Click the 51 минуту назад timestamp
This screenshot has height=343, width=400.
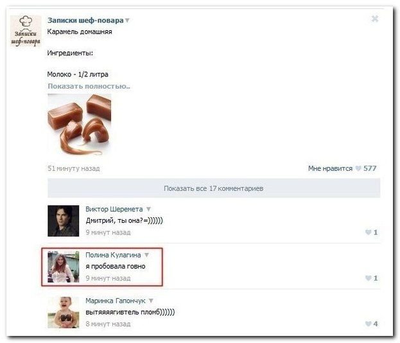click(x=74, y=168)
